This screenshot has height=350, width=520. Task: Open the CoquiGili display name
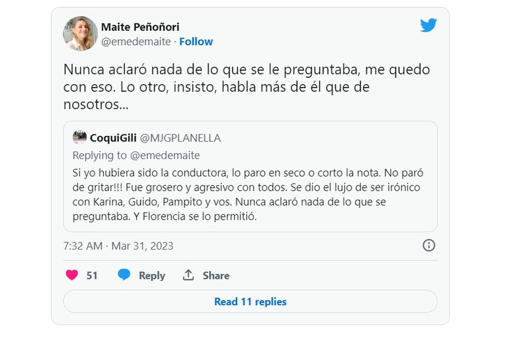point(113,138)
